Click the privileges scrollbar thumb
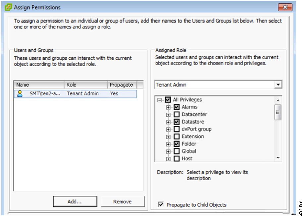 [278, 112]
